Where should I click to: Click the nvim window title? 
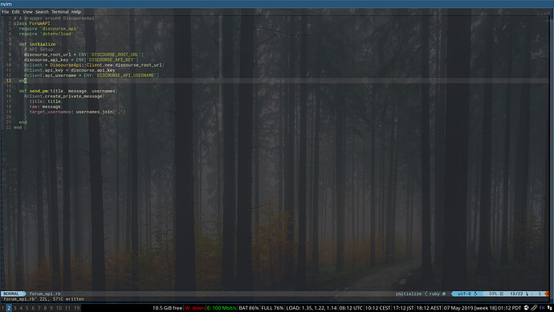[x=6, y=4]
